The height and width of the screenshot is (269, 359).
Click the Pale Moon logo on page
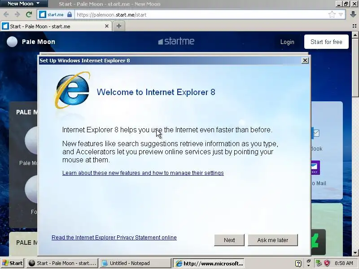[x=12, y=42]
